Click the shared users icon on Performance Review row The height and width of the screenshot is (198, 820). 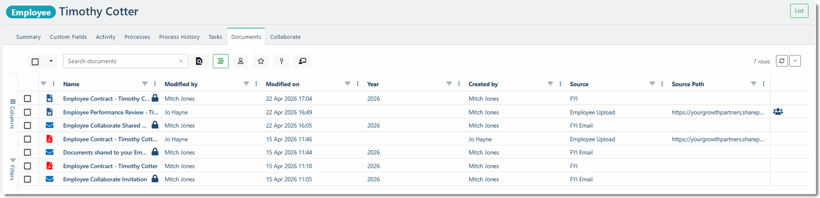click(x=778, y=112)
